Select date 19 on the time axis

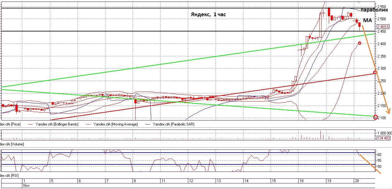329,181
